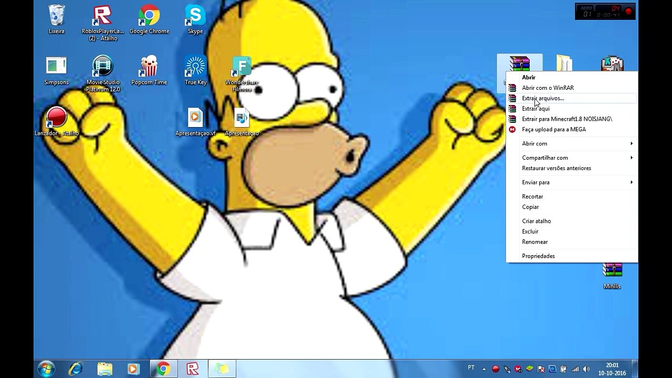Open Internet Explorer from the taskbar
The image size is (672, 378).
click(76, 369)
